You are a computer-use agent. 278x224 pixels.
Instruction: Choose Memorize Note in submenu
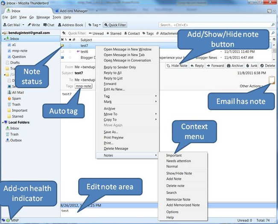[183, 199]
